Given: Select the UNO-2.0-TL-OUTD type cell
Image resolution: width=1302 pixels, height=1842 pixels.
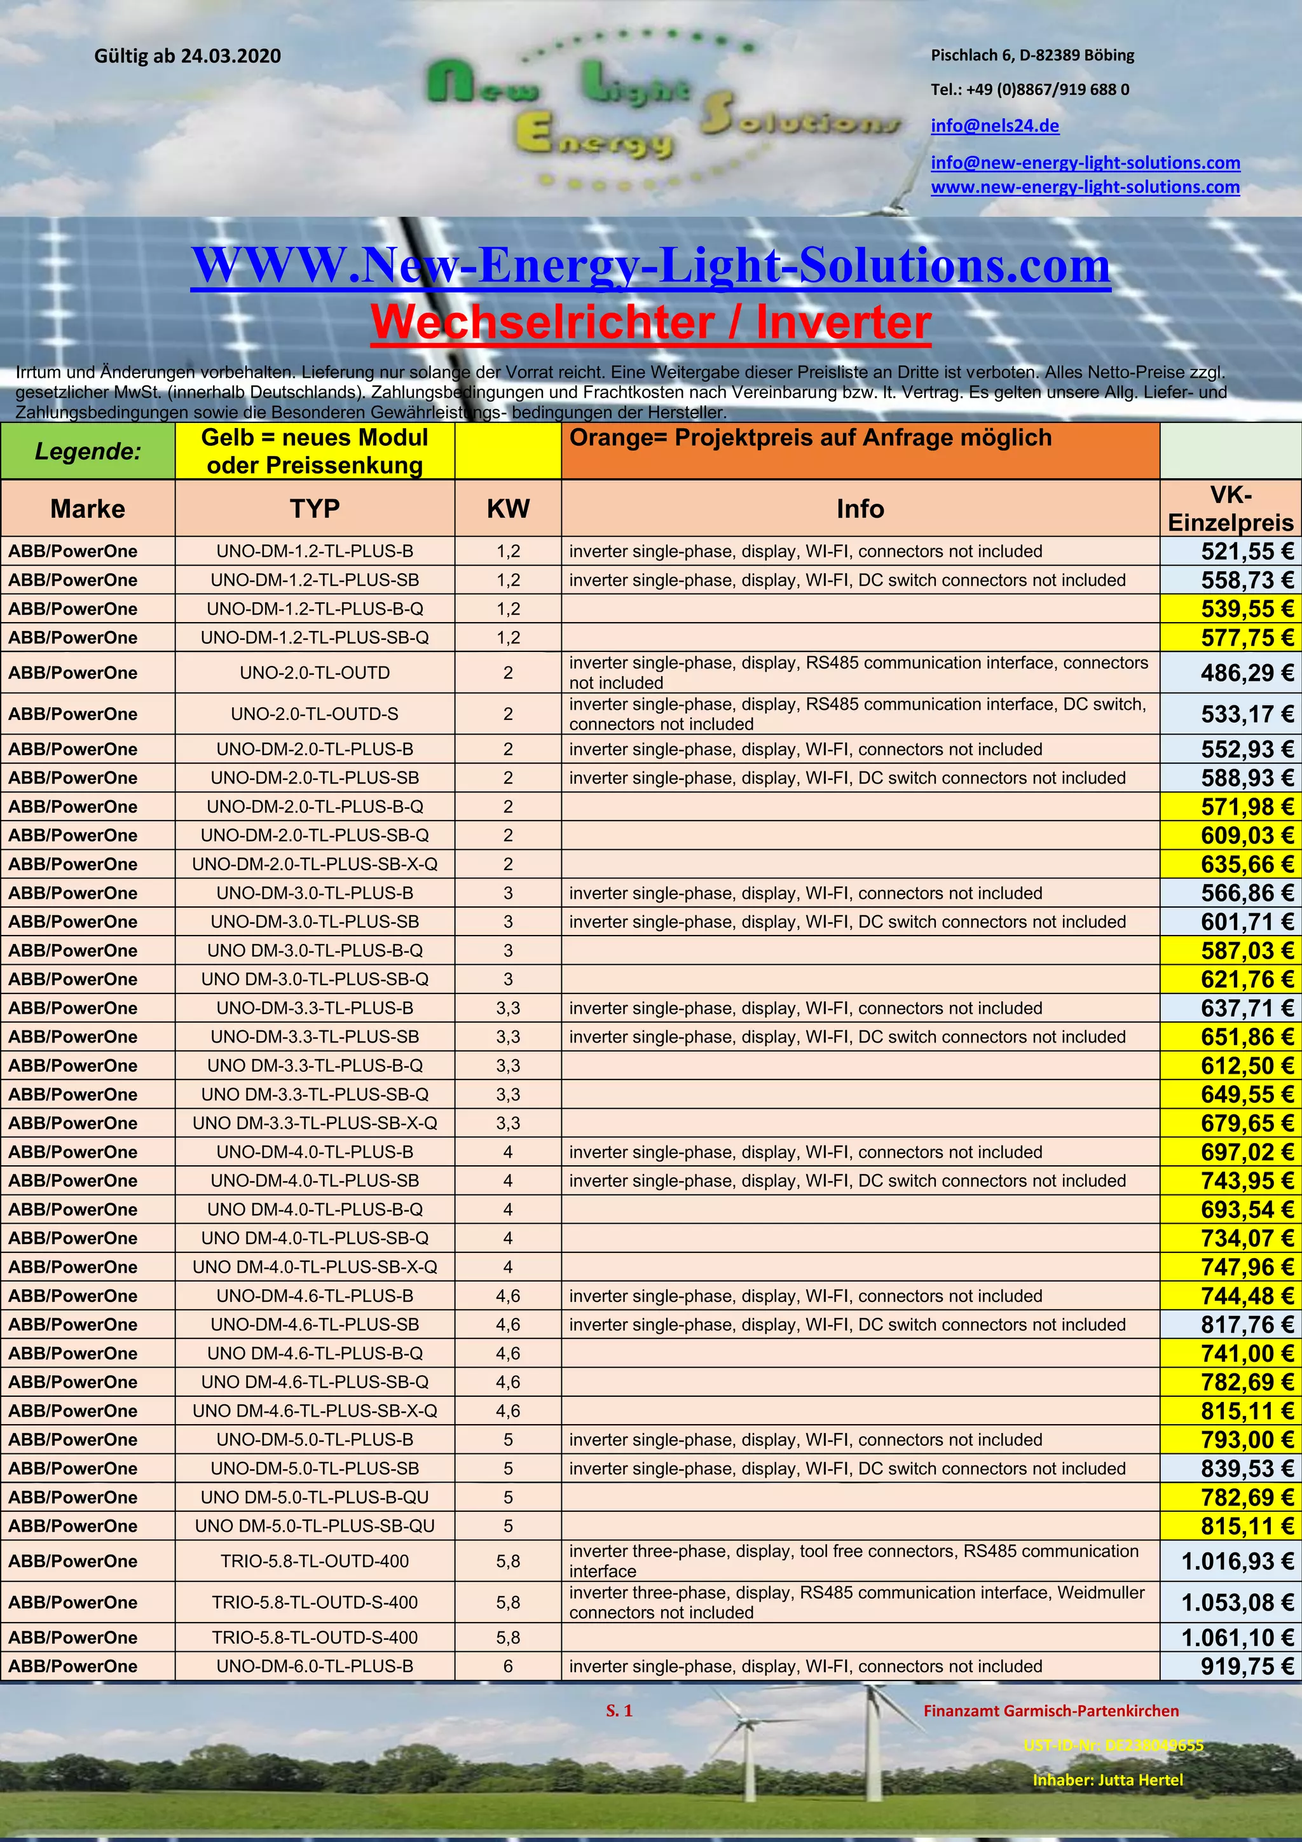Looking at the screenshot, I should (314, 673).
